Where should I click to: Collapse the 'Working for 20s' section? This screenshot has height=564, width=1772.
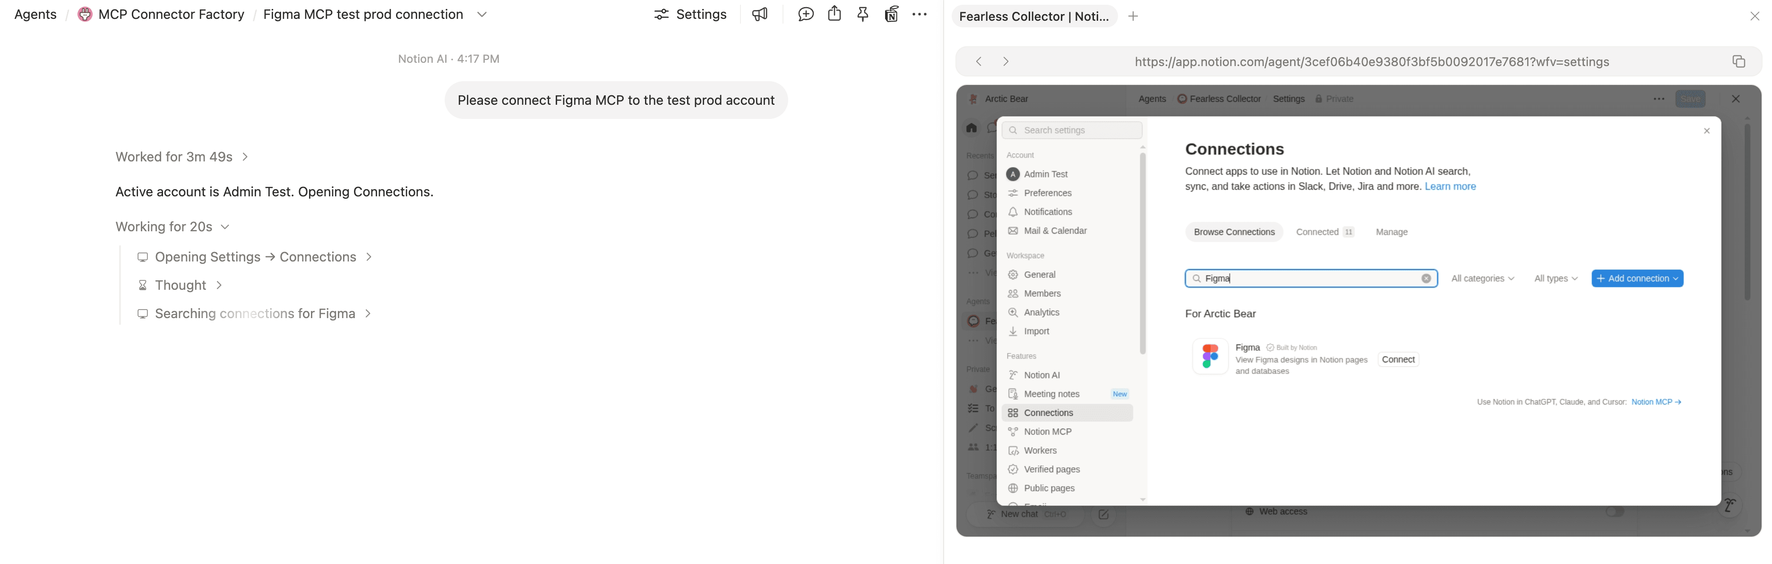click(172, 227)
